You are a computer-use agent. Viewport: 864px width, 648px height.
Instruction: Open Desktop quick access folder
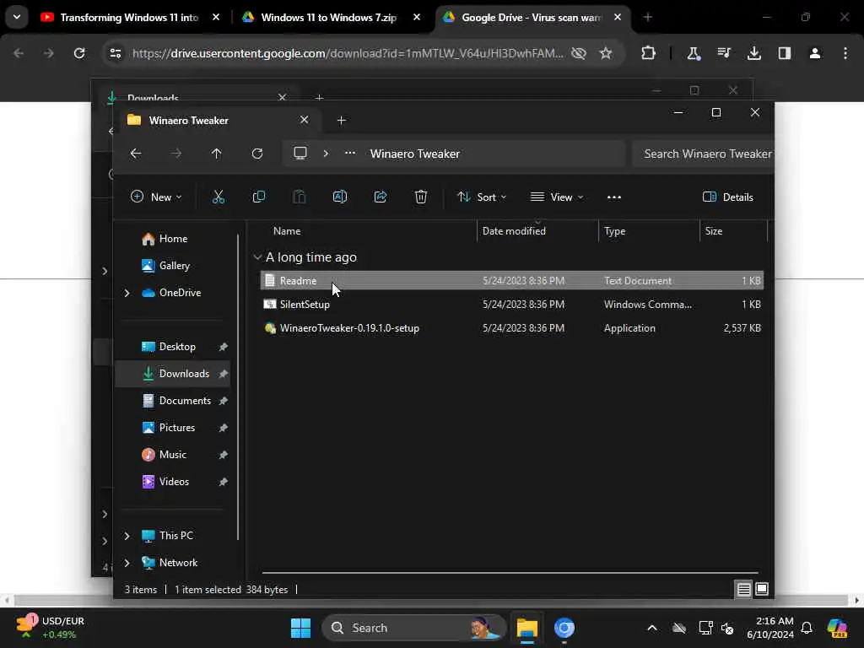tap(172, 347)
